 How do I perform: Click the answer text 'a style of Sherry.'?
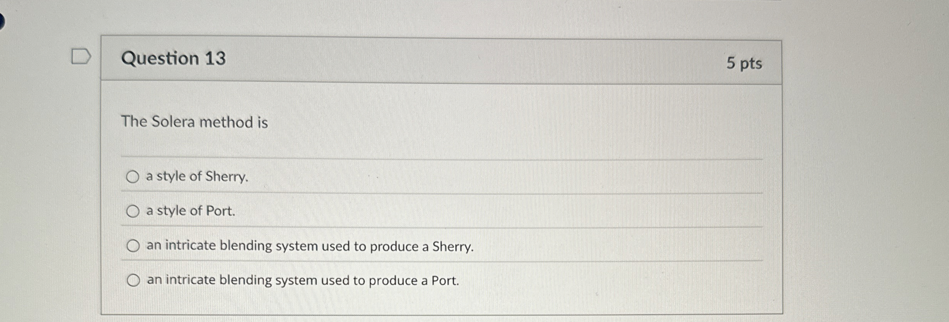pyautogui.click(x=196, y=177)
